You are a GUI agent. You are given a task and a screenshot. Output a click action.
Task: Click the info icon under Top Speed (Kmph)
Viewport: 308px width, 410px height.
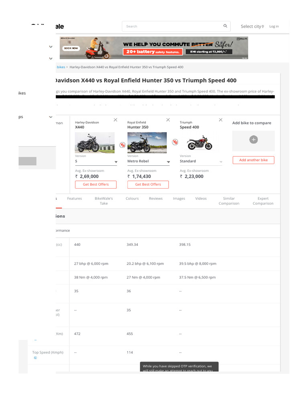[x=35, y=358]
